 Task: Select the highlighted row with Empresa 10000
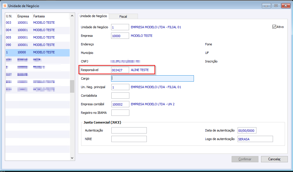[38, 52]
